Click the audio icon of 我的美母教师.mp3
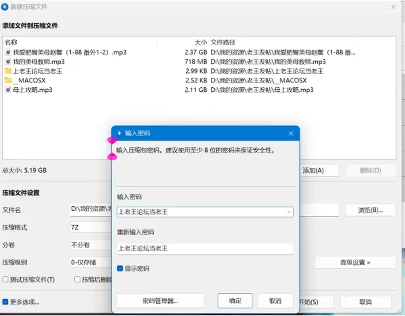Viewport: 405px width, 316px height. click(8, 62)
